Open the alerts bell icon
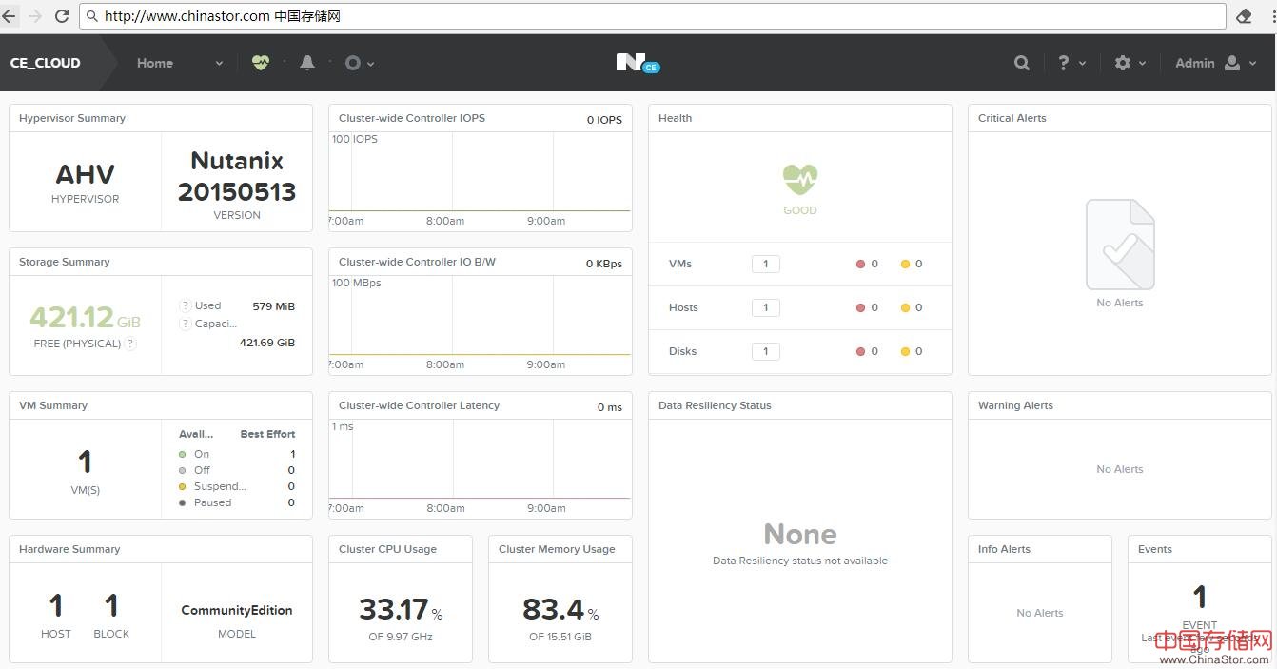 pos(306,63)
